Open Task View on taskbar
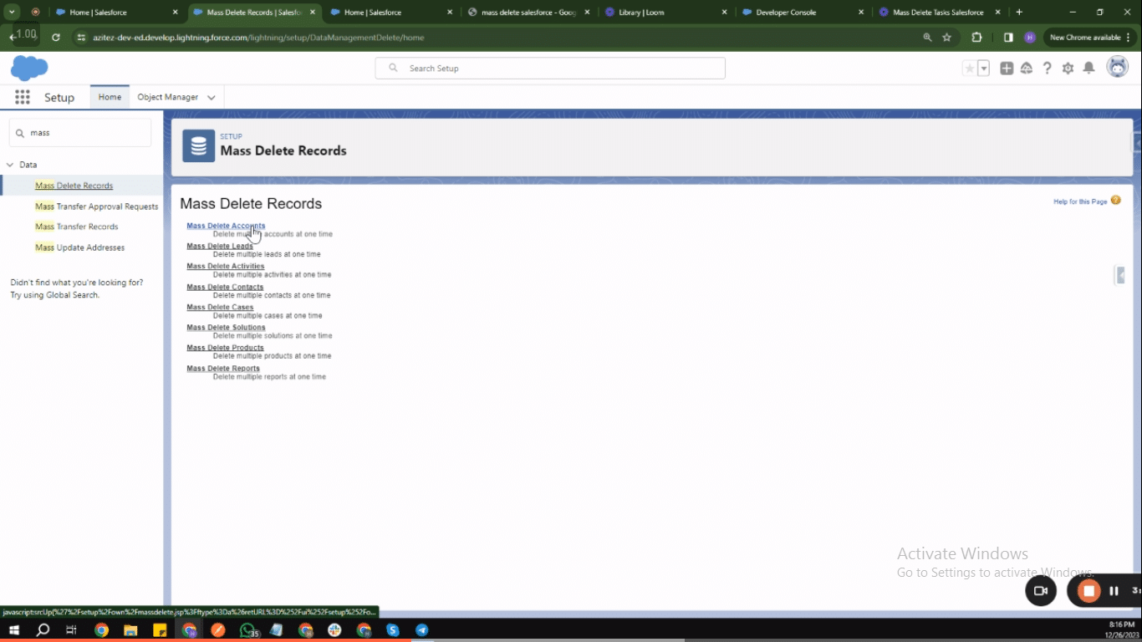 pyautogui.click(x=71, y=630)
